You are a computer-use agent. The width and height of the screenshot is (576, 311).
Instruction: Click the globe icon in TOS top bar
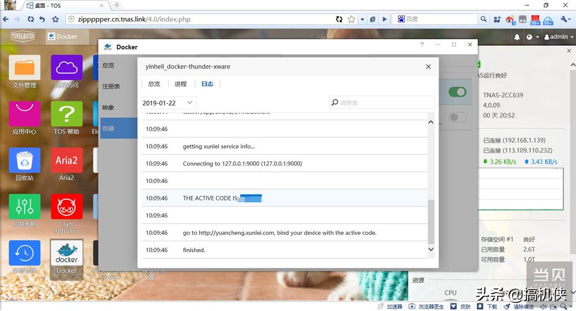coord(529,37)
